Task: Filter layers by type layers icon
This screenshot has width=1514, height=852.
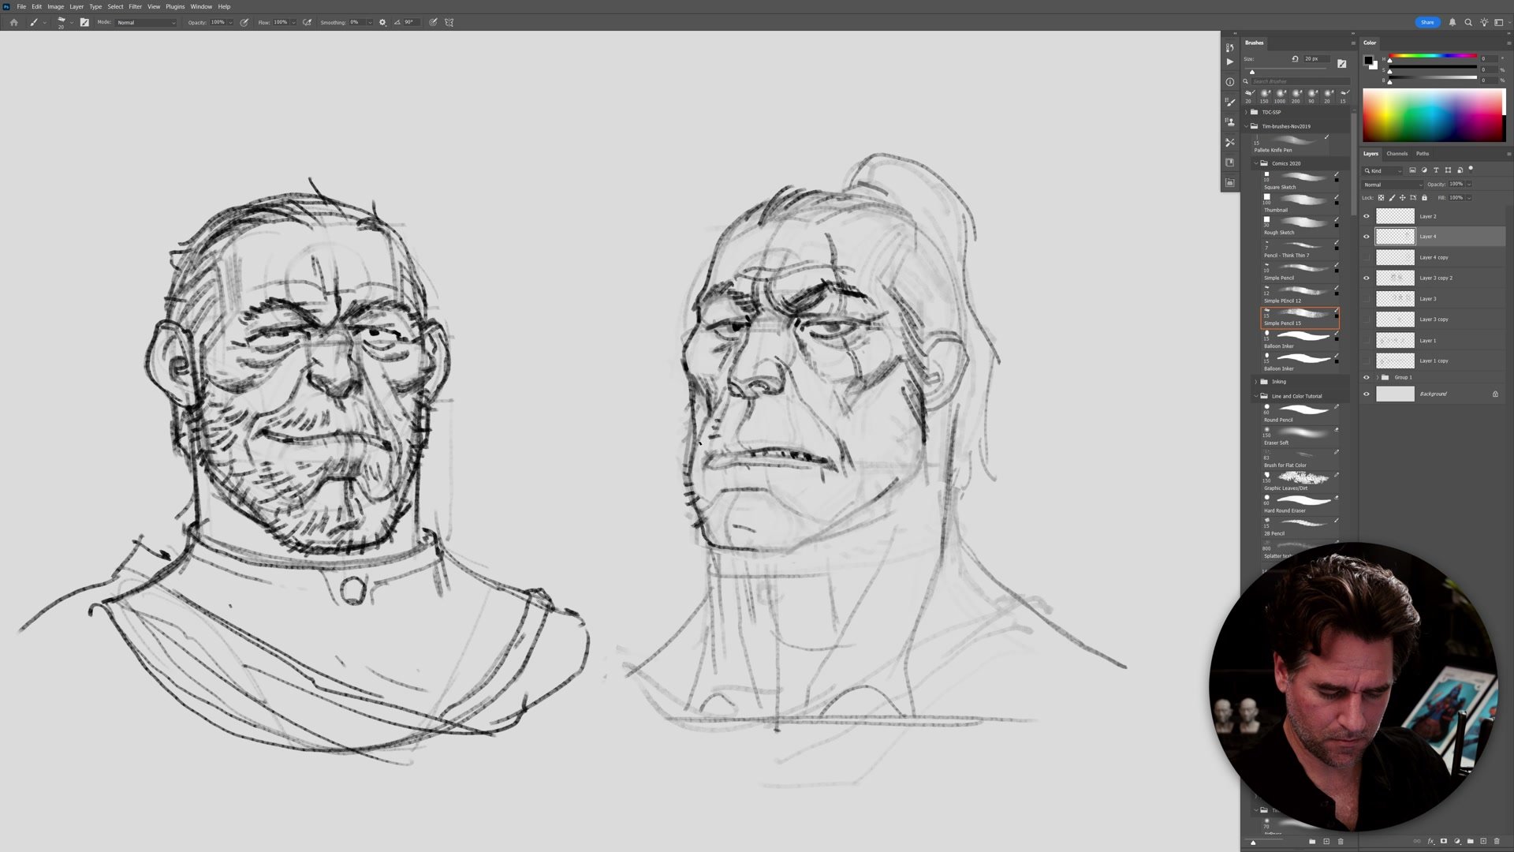Action: [1436, 170]
